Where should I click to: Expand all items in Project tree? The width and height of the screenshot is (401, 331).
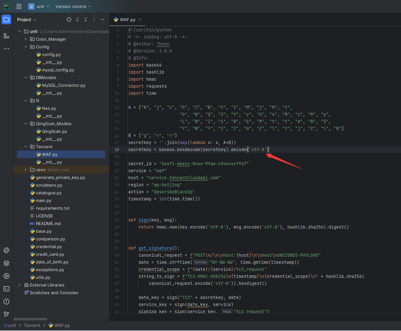tap(77, 20)
